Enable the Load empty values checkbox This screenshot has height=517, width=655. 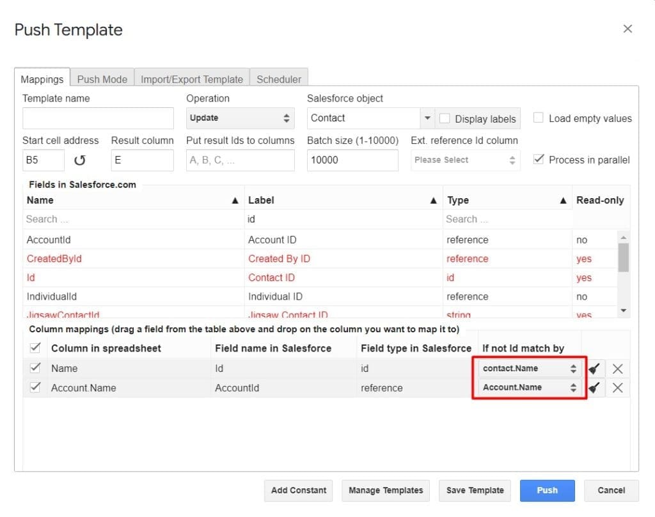tap(538, 118)
